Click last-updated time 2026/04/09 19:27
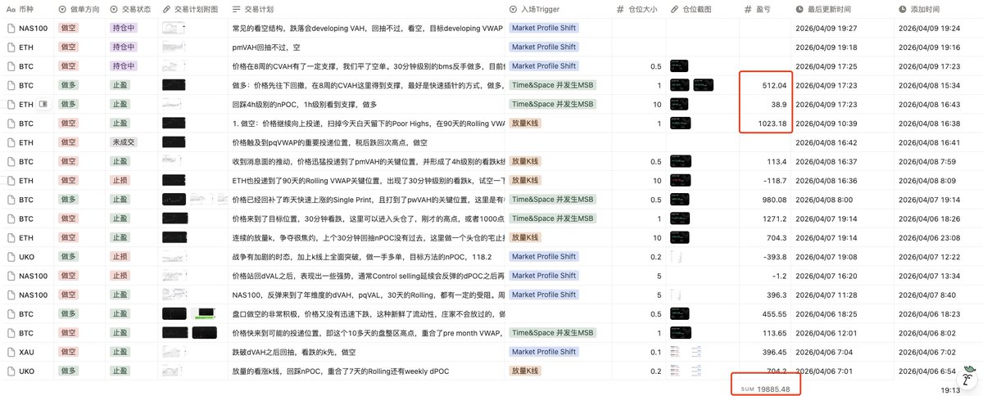 [x=827, y=28]
